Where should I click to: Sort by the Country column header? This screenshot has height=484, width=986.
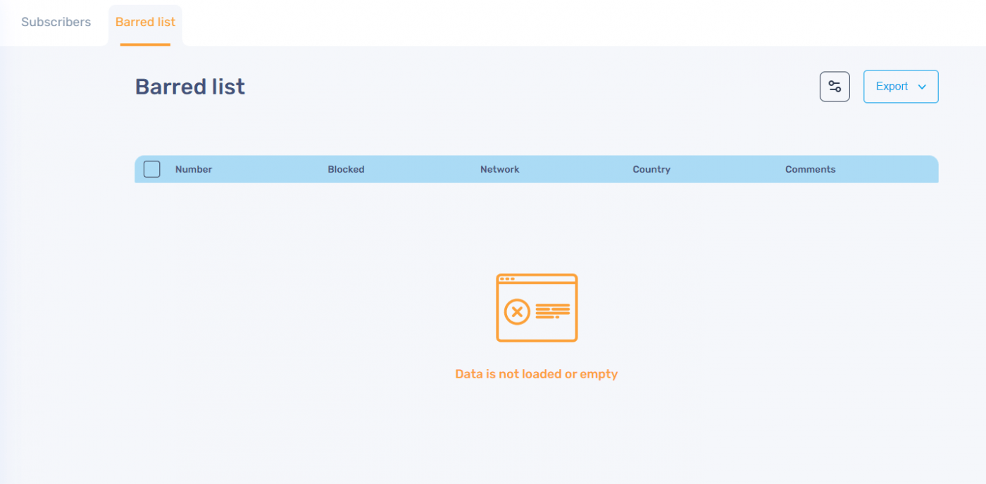click(651, 169)
